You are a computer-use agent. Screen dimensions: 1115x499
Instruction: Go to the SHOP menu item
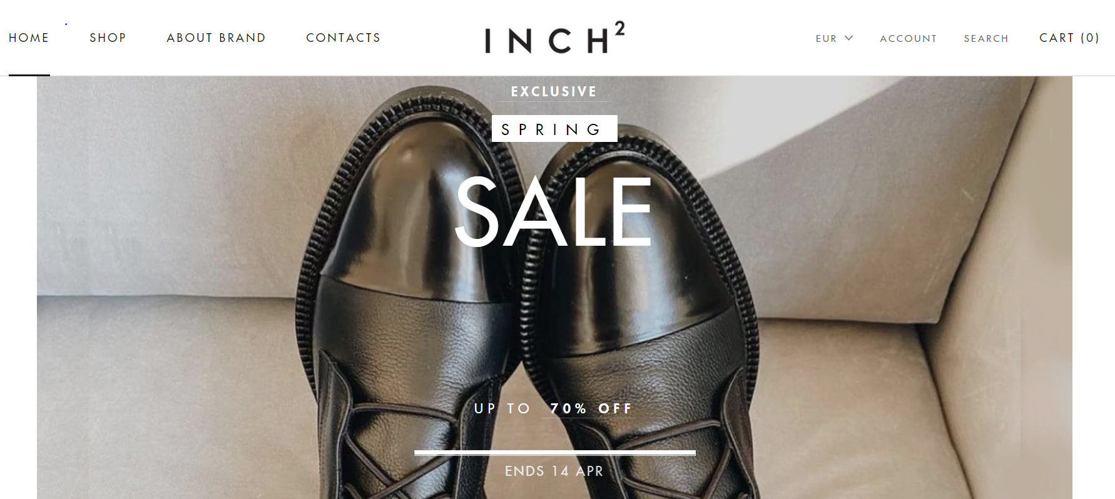(108, 38)
